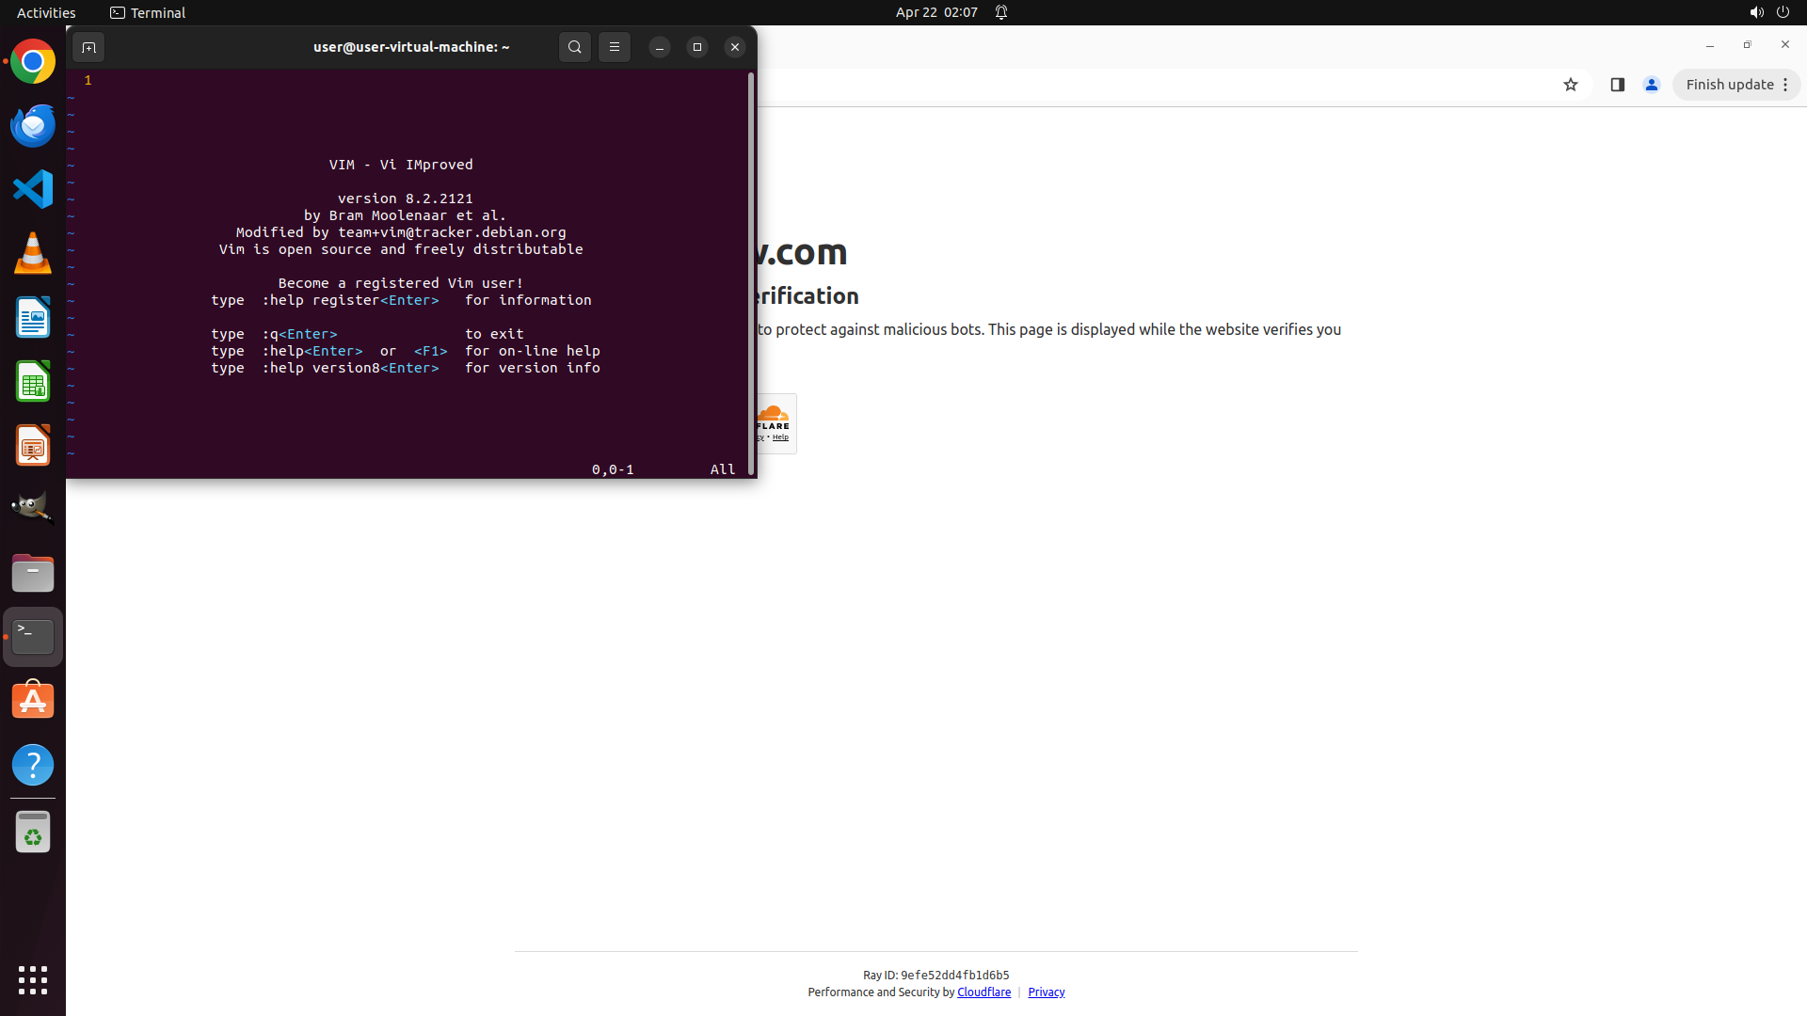
Task: Click the terminal vertical scrollbar
Action: [x=751, y=273]
